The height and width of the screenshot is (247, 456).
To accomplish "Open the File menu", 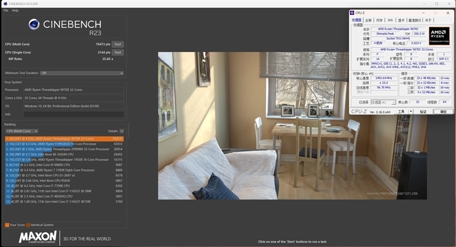I will point(6,10).
